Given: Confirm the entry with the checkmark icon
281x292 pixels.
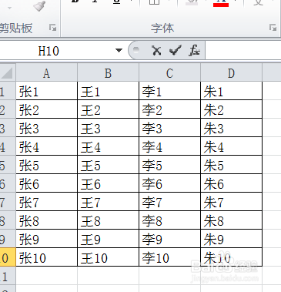Looking at the screenshot, I should [176, 50].
